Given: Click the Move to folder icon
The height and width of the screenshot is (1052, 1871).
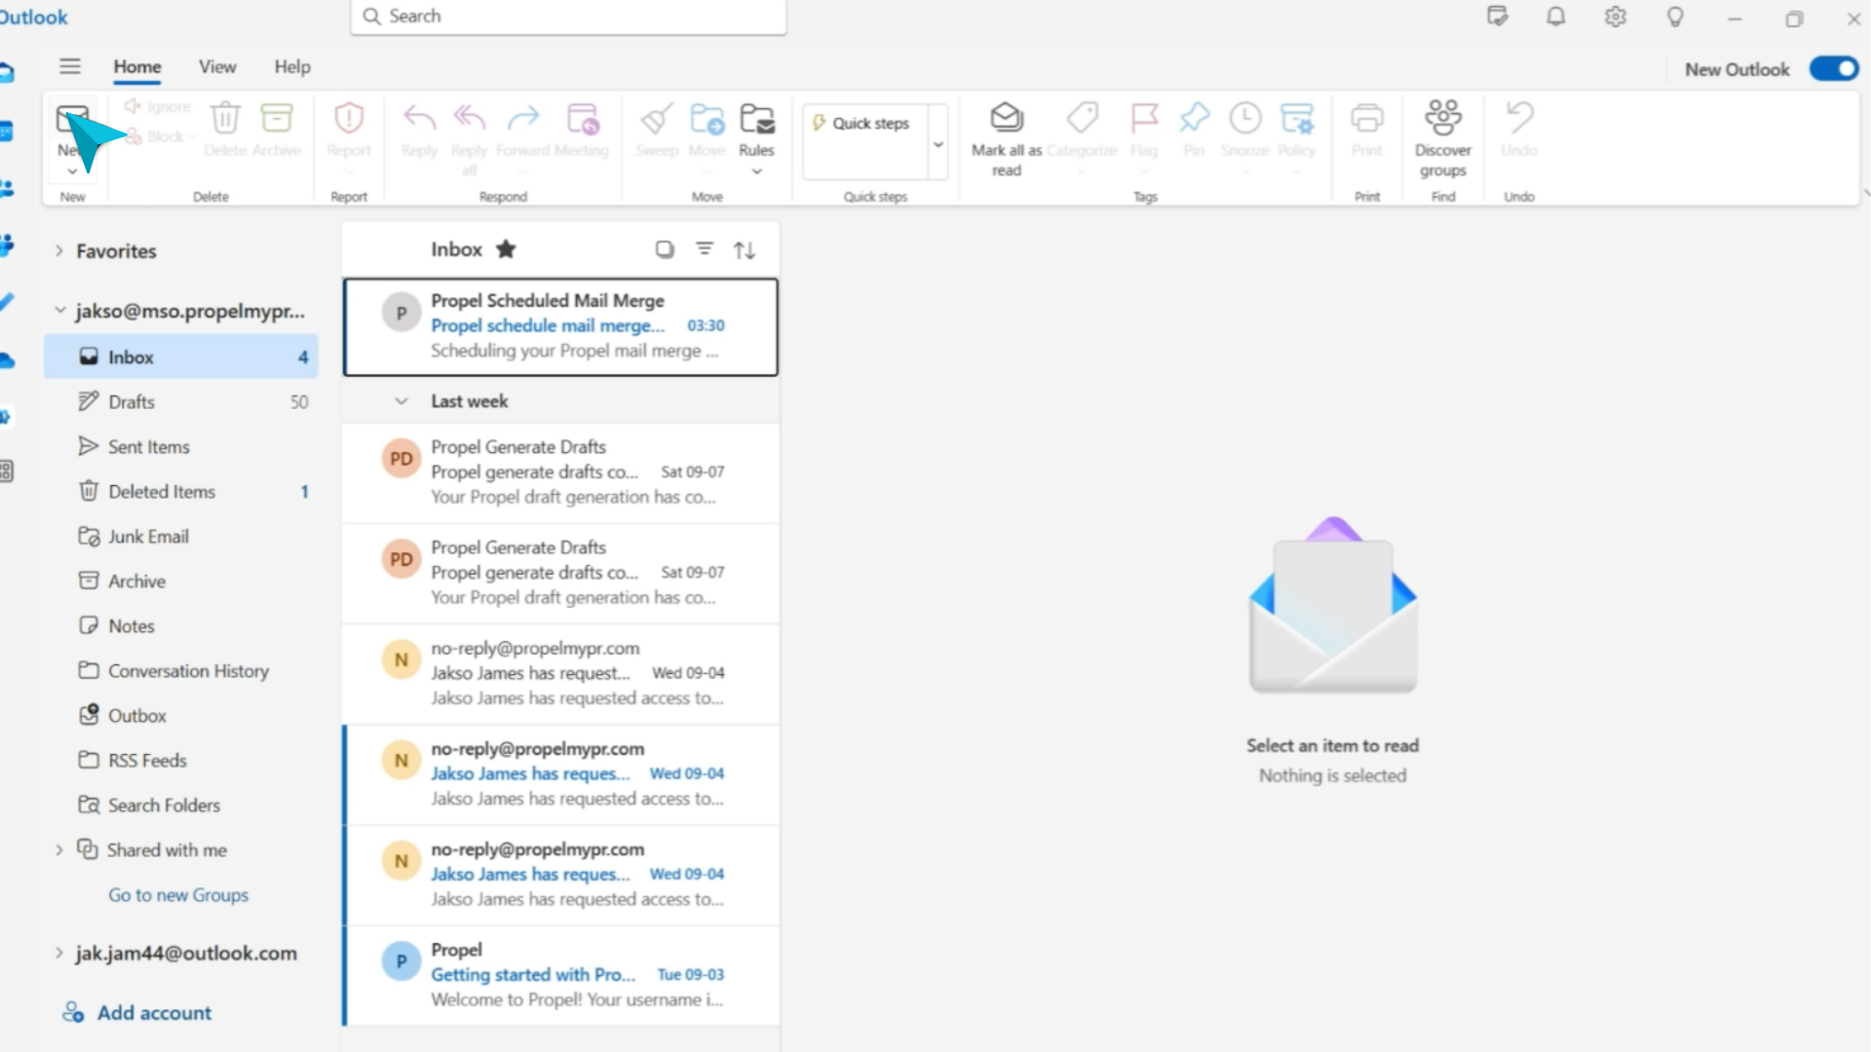Looking at the screenshot, I should click(707, 118).
